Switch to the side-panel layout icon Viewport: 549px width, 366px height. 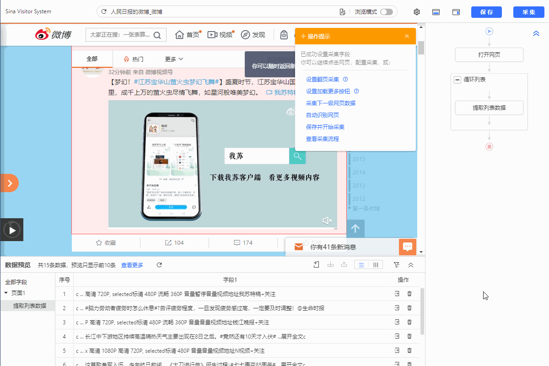click(x=456, y=12)
